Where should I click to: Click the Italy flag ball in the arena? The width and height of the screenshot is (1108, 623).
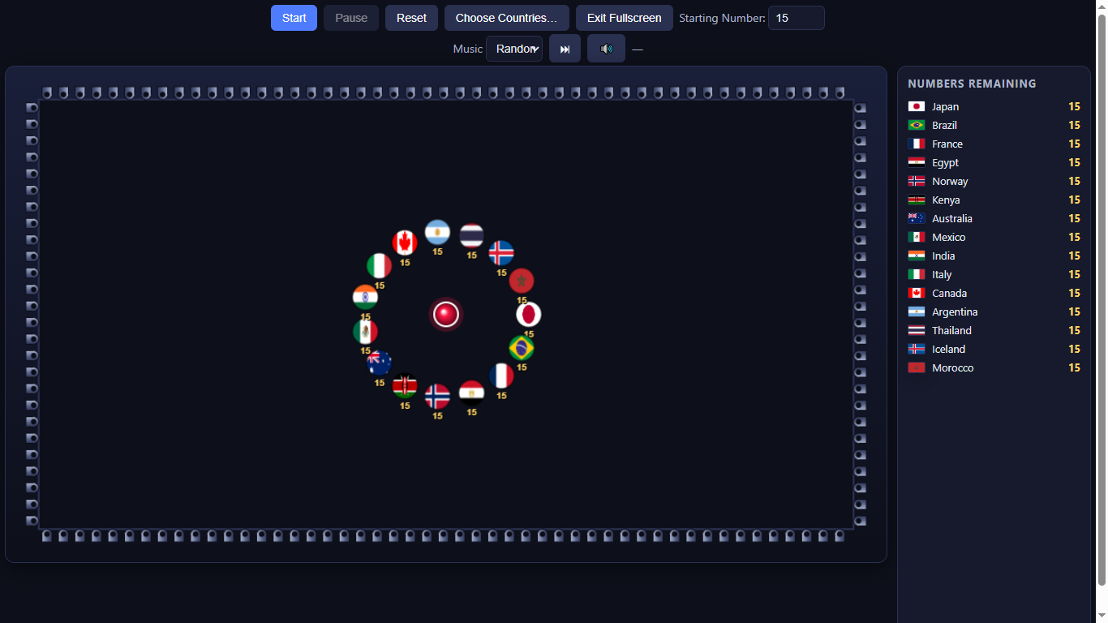[x=380, y=265]
